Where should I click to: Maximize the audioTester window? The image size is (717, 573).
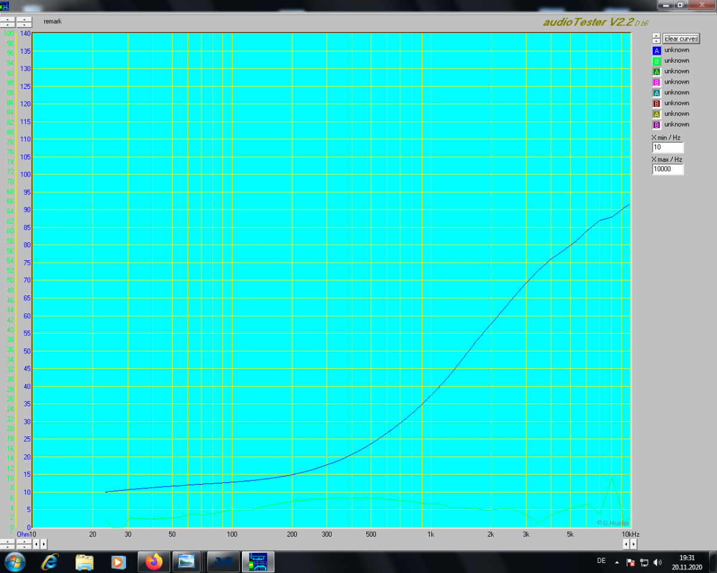[x=681, y=5]
